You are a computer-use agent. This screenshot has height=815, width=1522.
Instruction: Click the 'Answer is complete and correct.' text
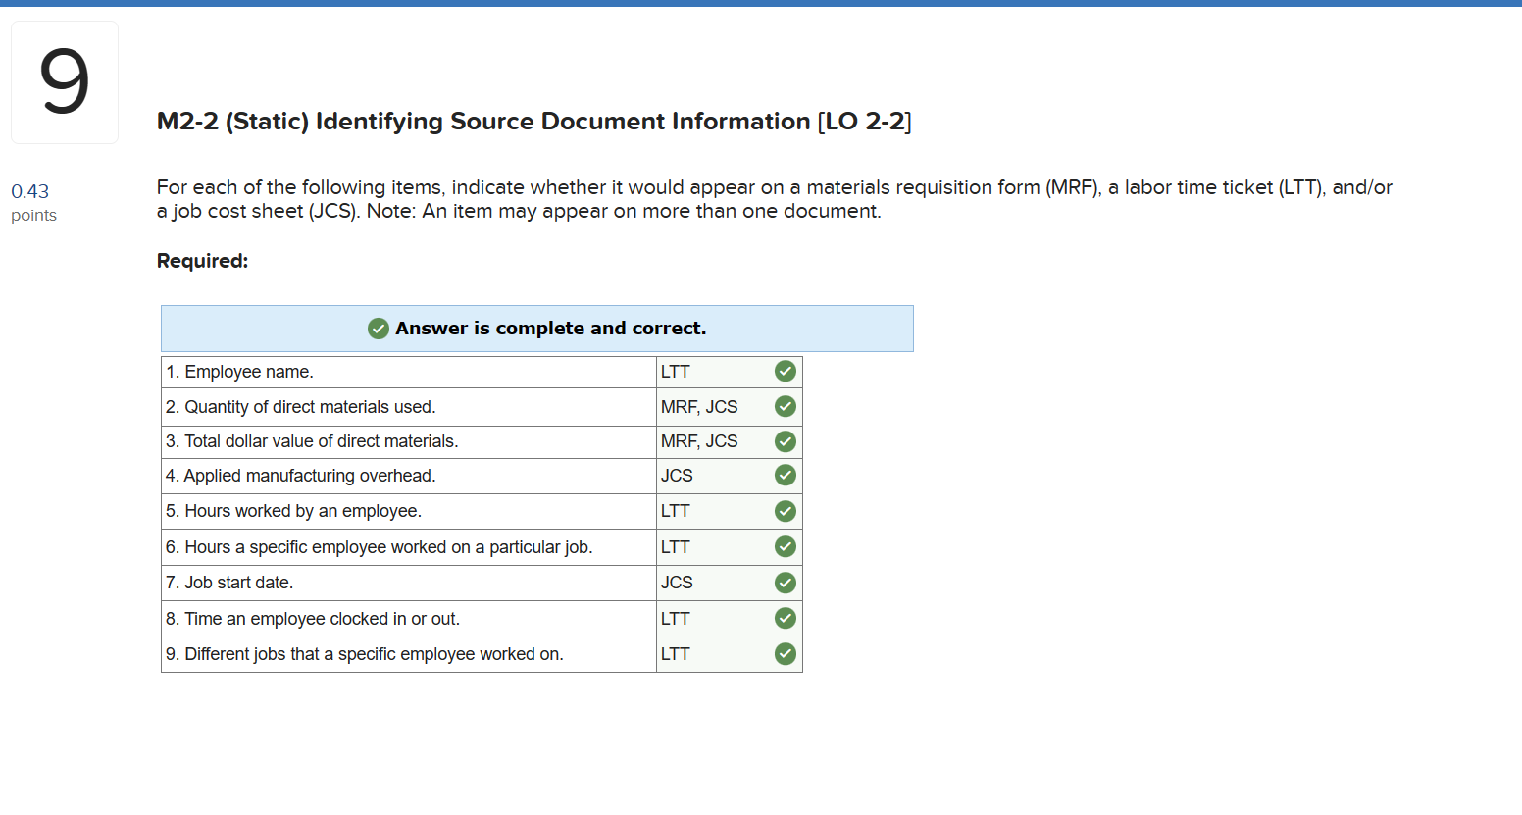tap(550, 329)
